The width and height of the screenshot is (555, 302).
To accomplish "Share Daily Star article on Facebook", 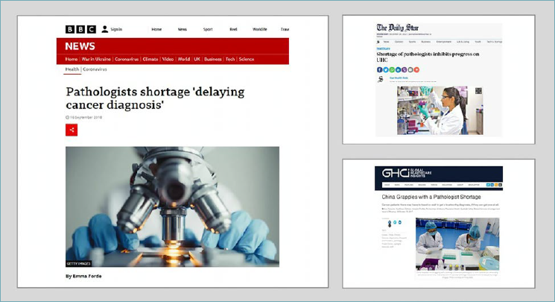I will coord(379,70).
